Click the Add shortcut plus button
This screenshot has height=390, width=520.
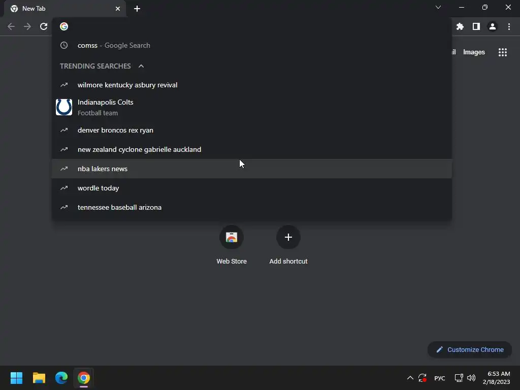click(288, 237)
